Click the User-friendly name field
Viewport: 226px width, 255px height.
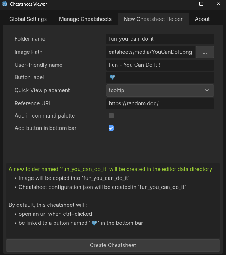[160, 65]
